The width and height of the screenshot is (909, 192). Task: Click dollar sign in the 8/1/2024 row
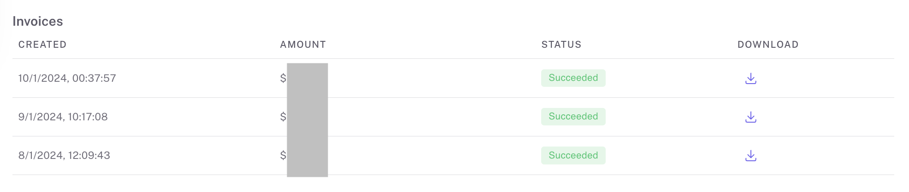pyautogui.click(x=283, y=155)
